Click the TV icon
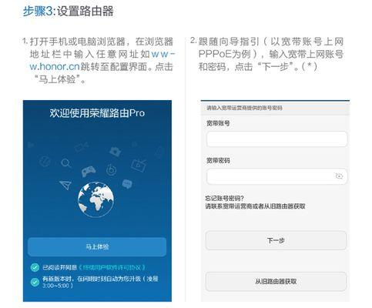This screenshot has height=308, width=372. coord(139,165)
